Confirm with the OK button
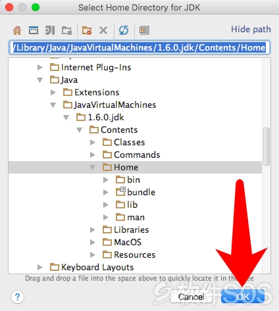This screenshot has height=311, width=279. click(x=243, y=297)
